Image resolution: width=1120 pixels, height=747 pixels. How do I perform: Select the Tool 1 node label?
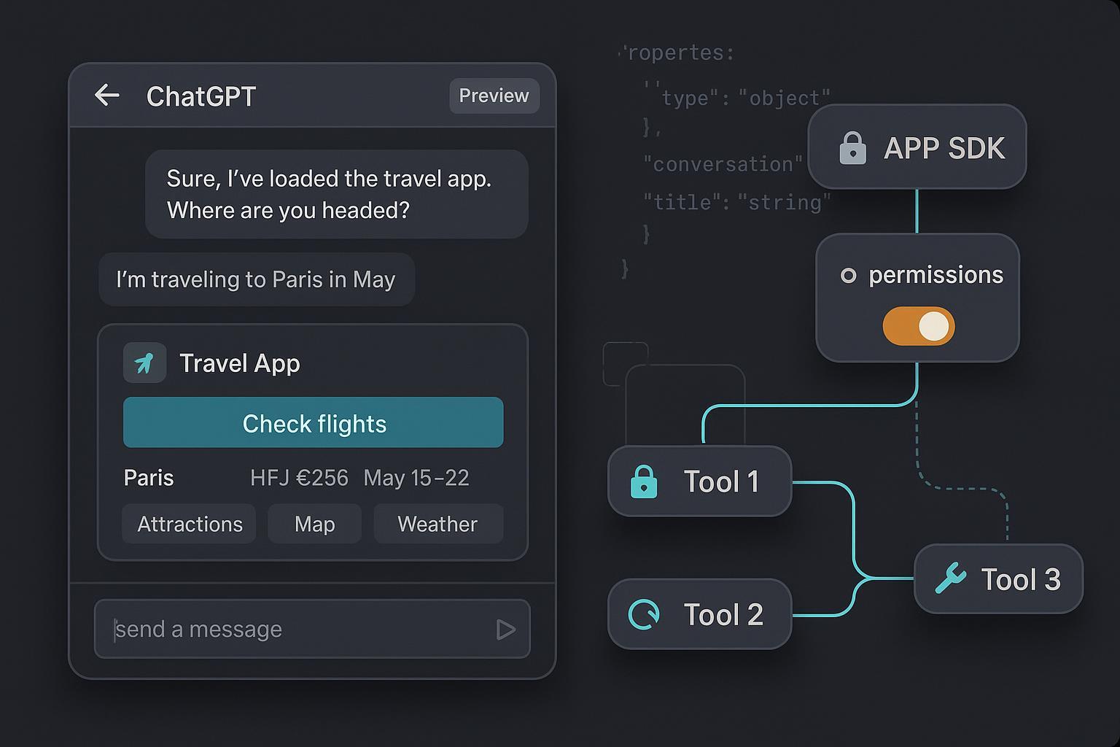(x=721, y=482)
